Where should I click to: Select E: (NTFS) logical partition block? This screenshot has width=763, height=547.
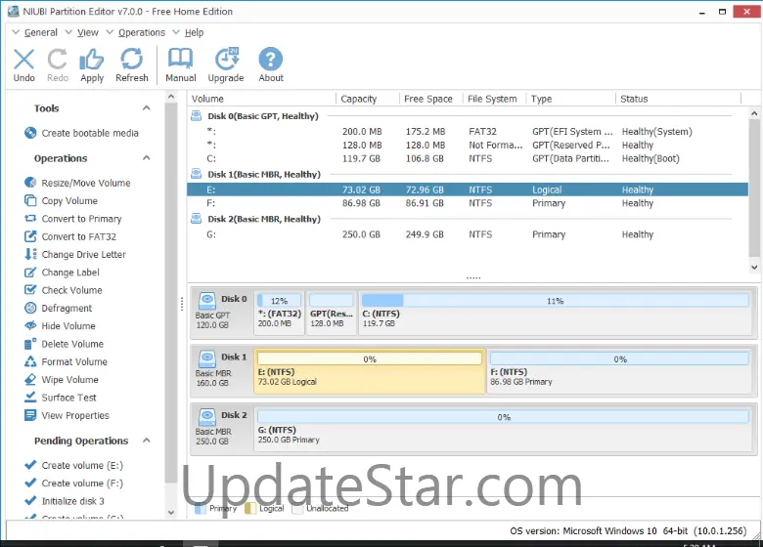coord(370,371)
